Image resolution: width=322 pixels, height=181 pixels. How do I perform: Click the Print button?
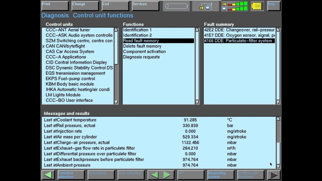(55, 6)
